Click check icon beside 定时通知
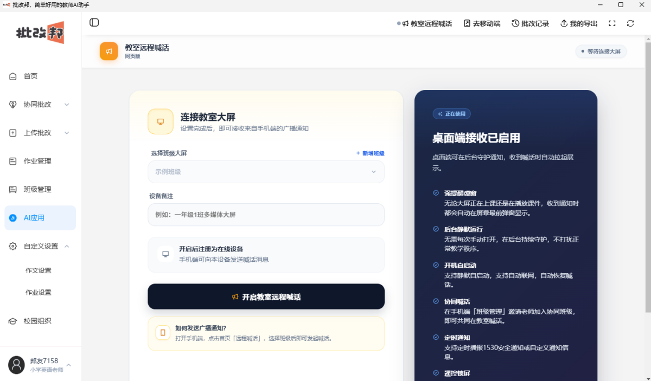The height and width of the screenshot is (381, 651). [x=436, y=337]
